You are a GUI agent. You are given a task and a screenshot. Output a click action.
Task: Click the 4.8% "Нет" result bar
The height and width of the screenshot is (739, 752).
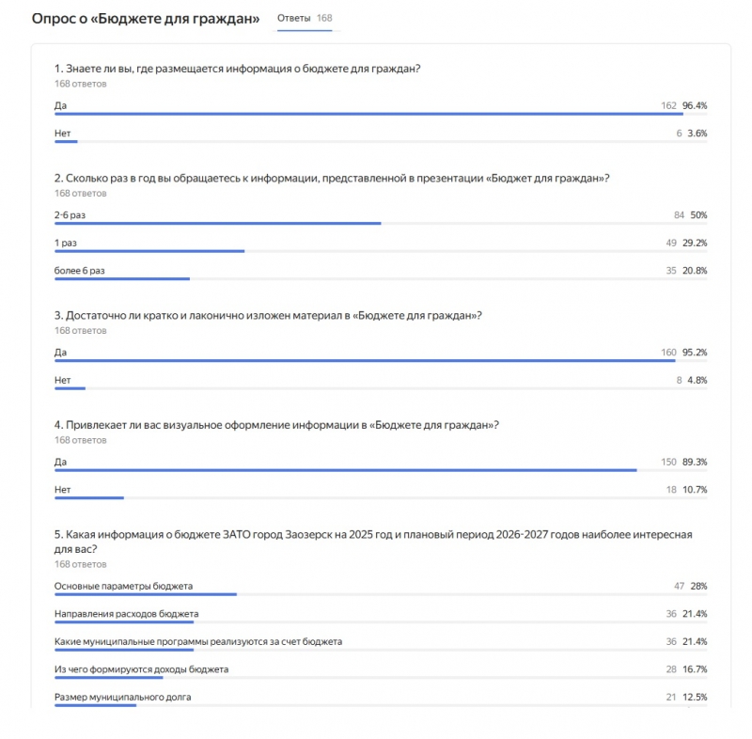70,388
